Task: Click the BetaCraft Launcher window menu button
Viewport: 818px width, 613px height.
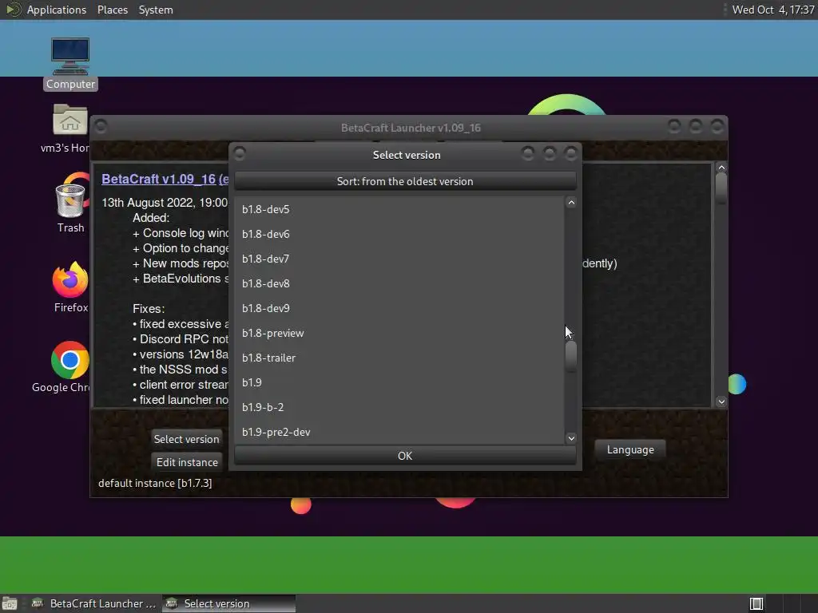Action: click(x=101, y=127)
